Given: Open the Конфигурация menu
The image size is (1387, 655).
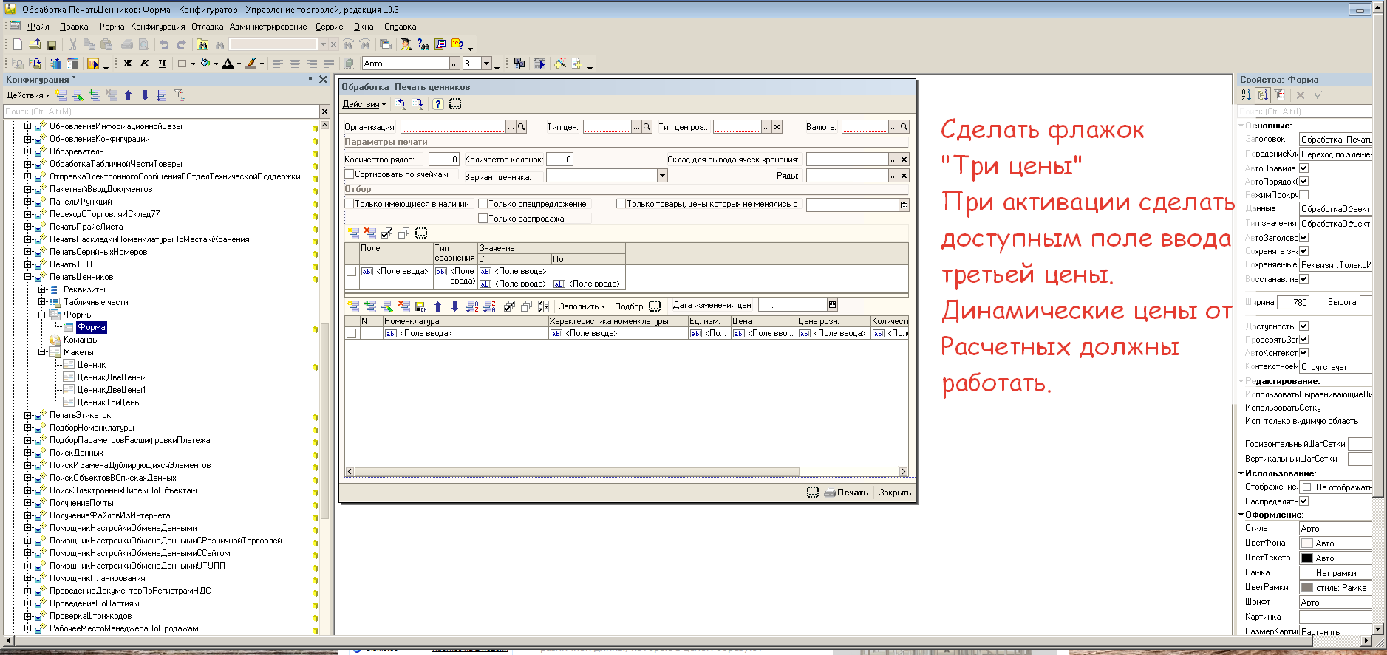Looking at the screenshot, I should 157,27.
